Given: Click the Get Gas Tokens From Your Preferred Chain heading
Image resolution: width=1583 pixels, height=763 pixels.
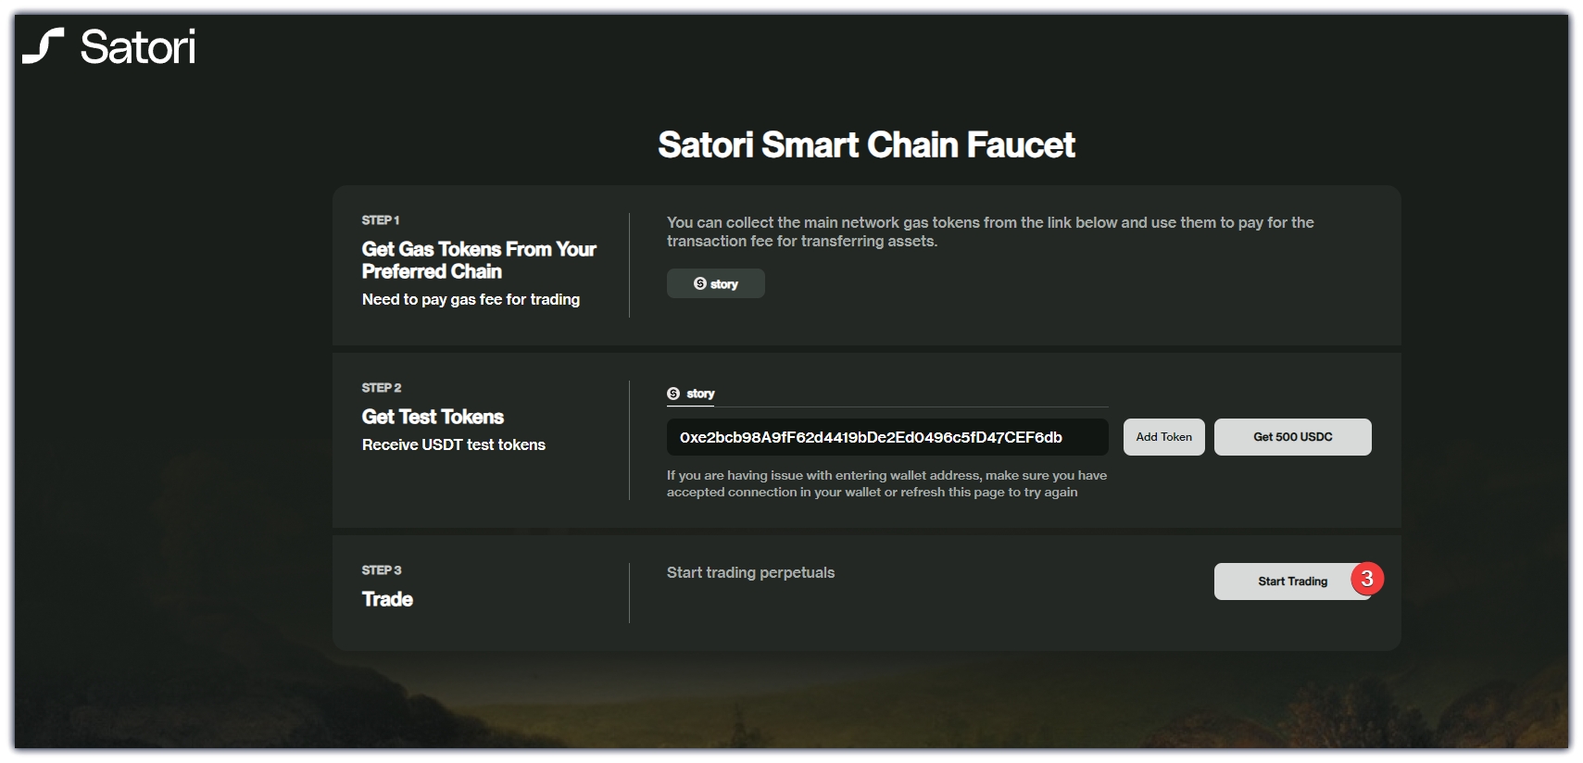Looking at the screenshot, I should point(479,260).
